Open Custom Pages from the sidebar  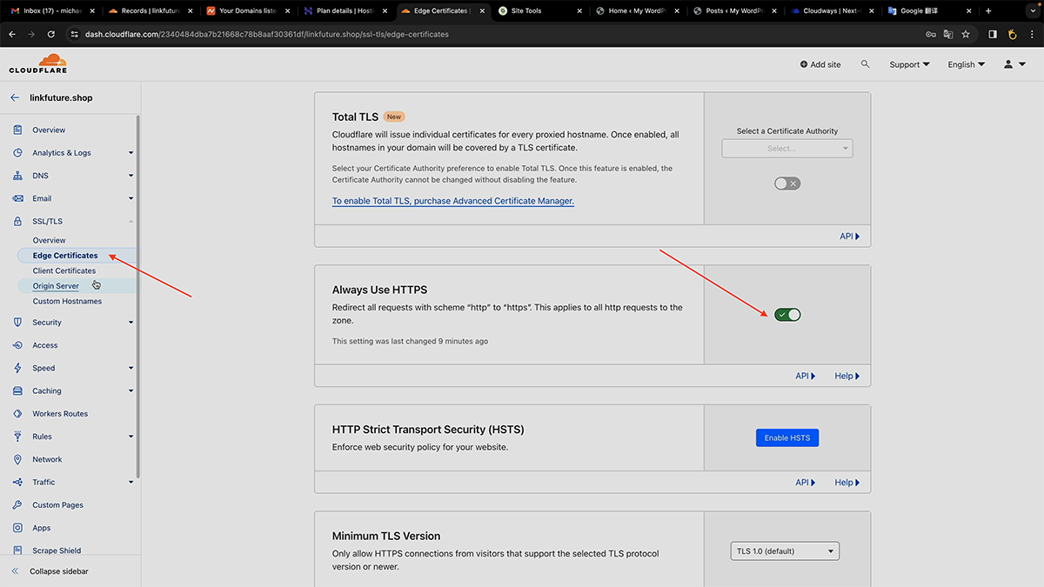58,505
